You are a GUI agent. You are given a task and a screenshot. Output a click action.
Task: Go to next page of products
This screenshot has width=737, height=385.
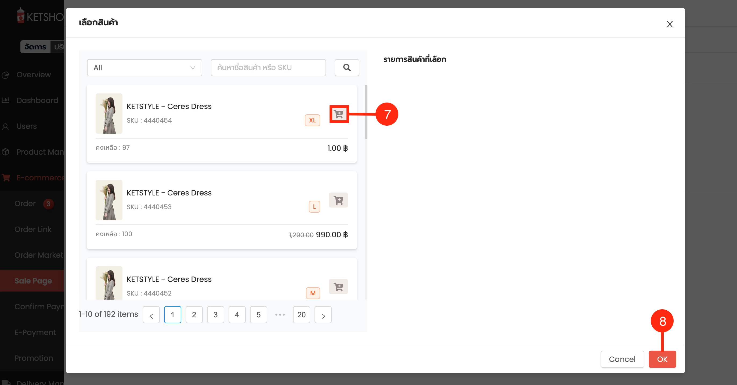[x=323, y=315]
